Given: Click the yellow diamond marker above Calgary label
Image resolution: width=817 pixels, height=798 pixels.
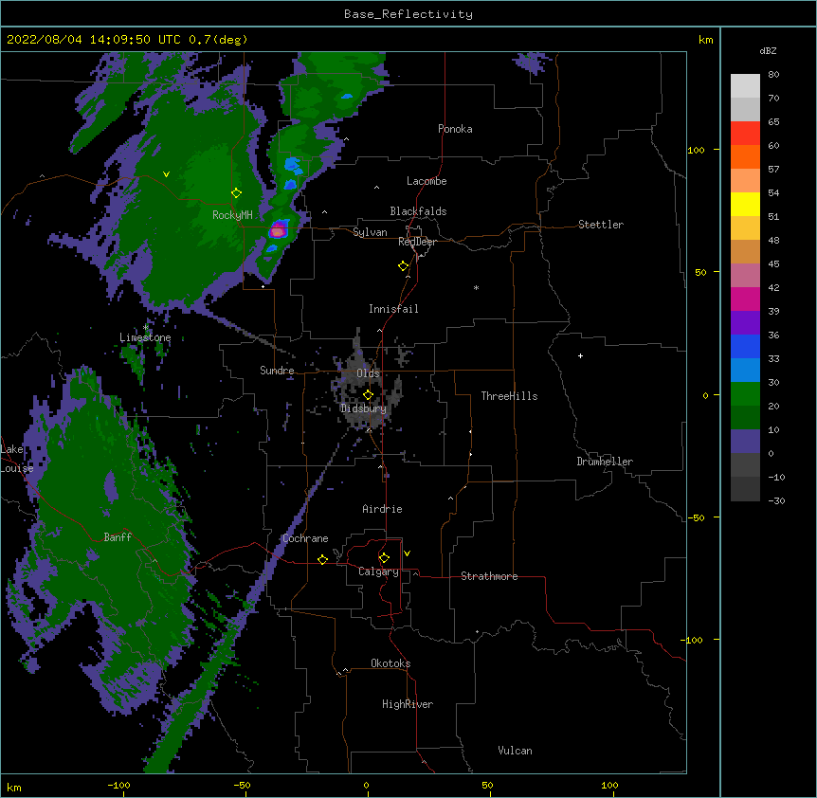Looking at the screenshot, I should click(384, 558).
